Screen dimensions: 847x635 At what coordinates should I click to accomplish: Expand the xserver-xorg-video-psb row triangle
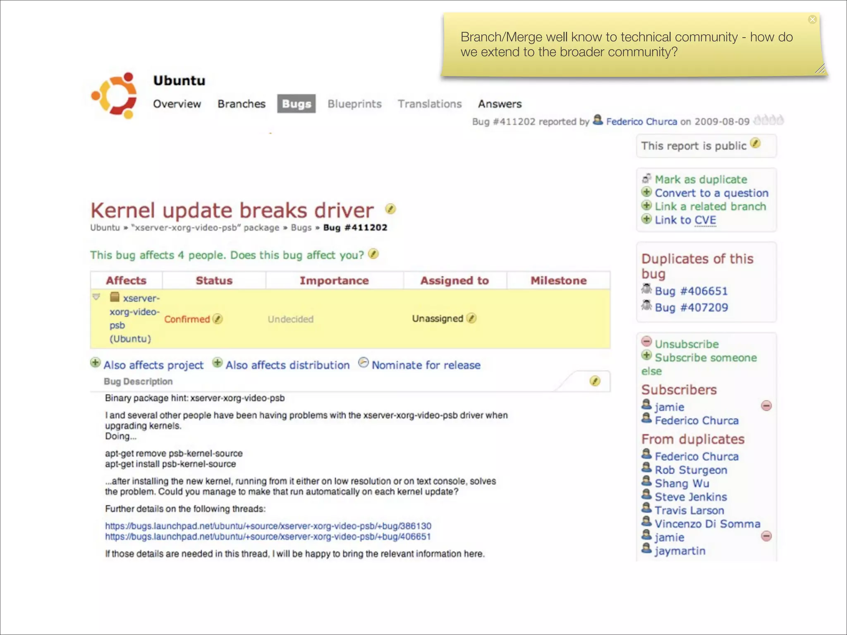click(x=96, y=297)
